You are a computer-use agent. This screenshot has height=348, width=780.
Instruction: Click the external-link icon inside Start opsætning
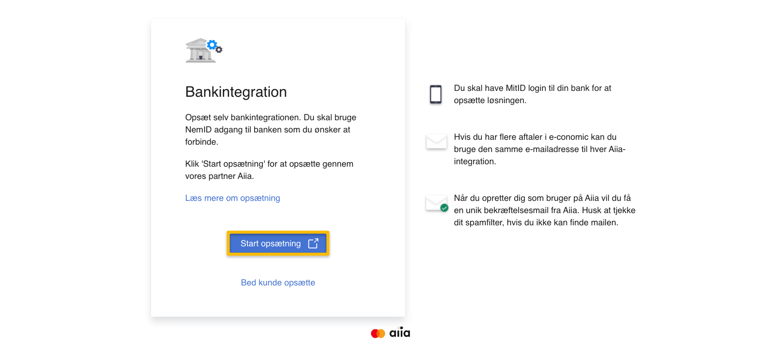[312, 243]
